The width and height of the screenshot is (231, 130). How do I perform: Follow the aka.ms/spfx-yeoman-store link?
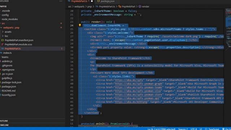[x=138, y=95]
